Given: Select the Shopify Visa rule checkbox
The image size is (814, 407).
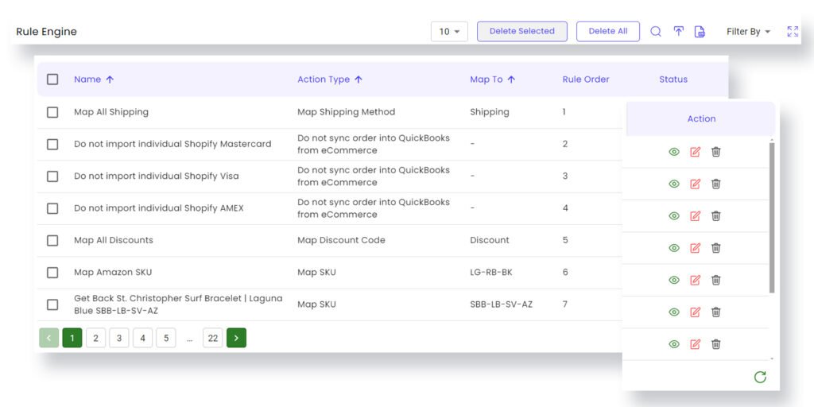Looking at the screenshot, I should pos(52,176).
